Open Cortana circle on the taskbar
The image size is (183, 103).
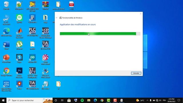tap(56, 100)
